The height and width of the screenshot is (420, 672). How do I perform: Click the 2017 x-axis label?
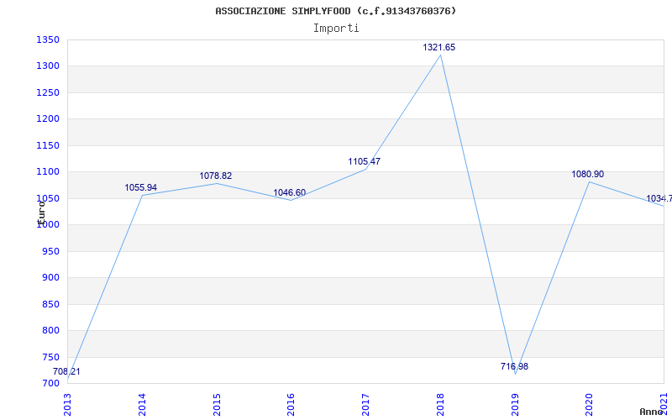pos(366,405)
